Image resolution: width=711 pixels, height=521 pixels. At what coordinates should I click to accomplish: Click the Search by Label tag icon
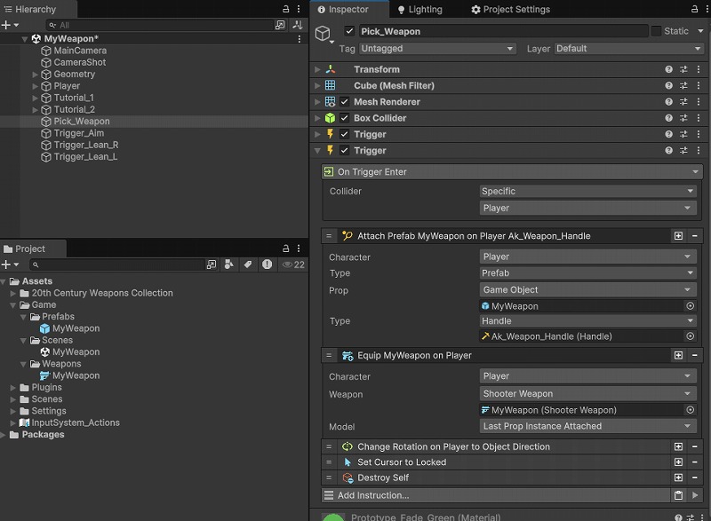tap(248, 264)
